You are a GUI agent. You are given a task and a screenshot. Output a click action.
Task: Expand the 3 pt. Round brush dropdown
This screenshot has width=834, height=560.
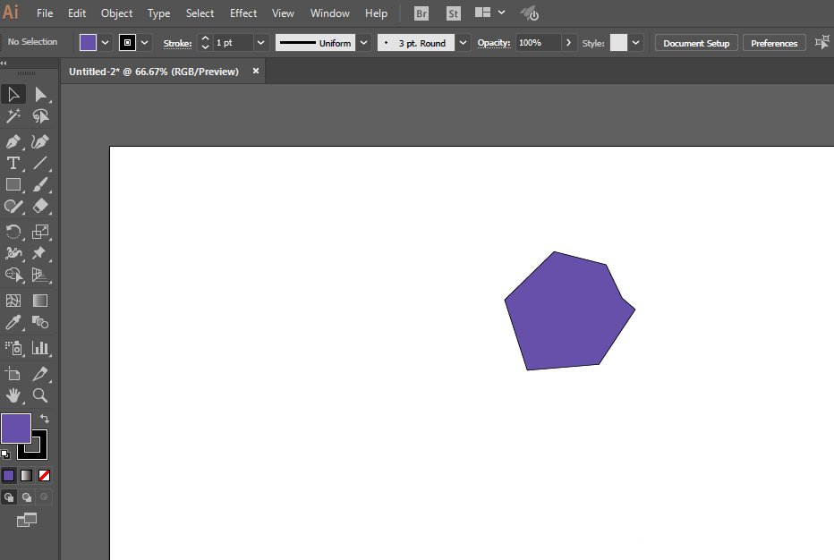[464, 43]
